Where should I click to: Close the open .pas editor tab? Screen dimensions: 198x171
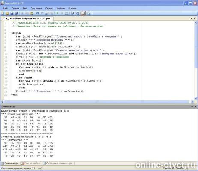point(195,18)
